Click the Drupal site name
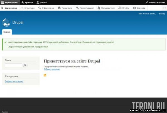The image size is (167, 113). coord(18,22)
